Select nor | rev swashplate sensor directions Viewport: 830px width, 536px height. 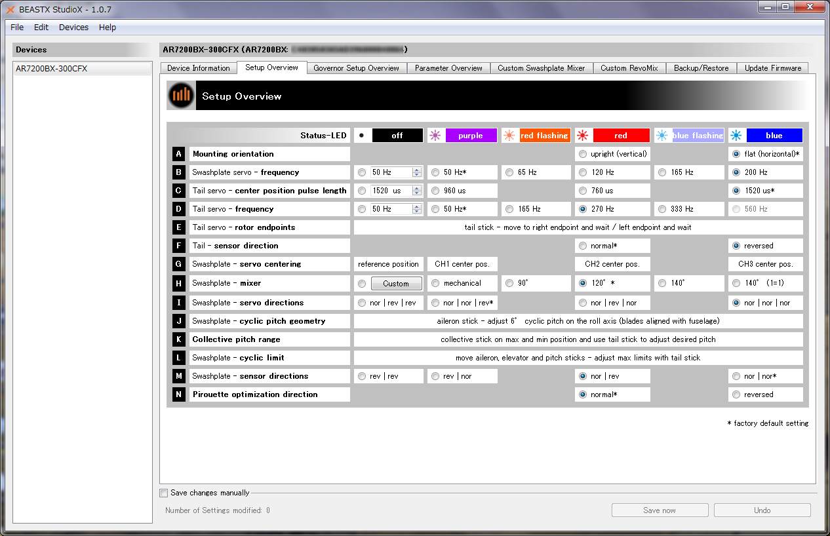[x=583, y=376]
